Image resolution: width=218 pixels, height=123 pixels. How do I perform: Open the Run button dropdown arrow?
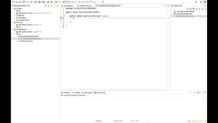(37, 2)
